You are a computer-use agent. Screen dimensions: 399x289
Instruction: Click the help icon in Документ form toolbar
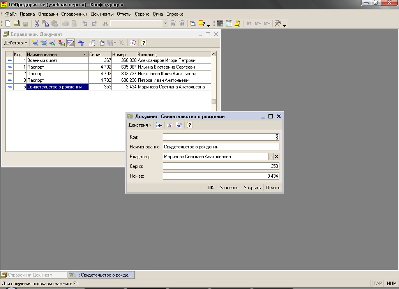tap(189, 125)
